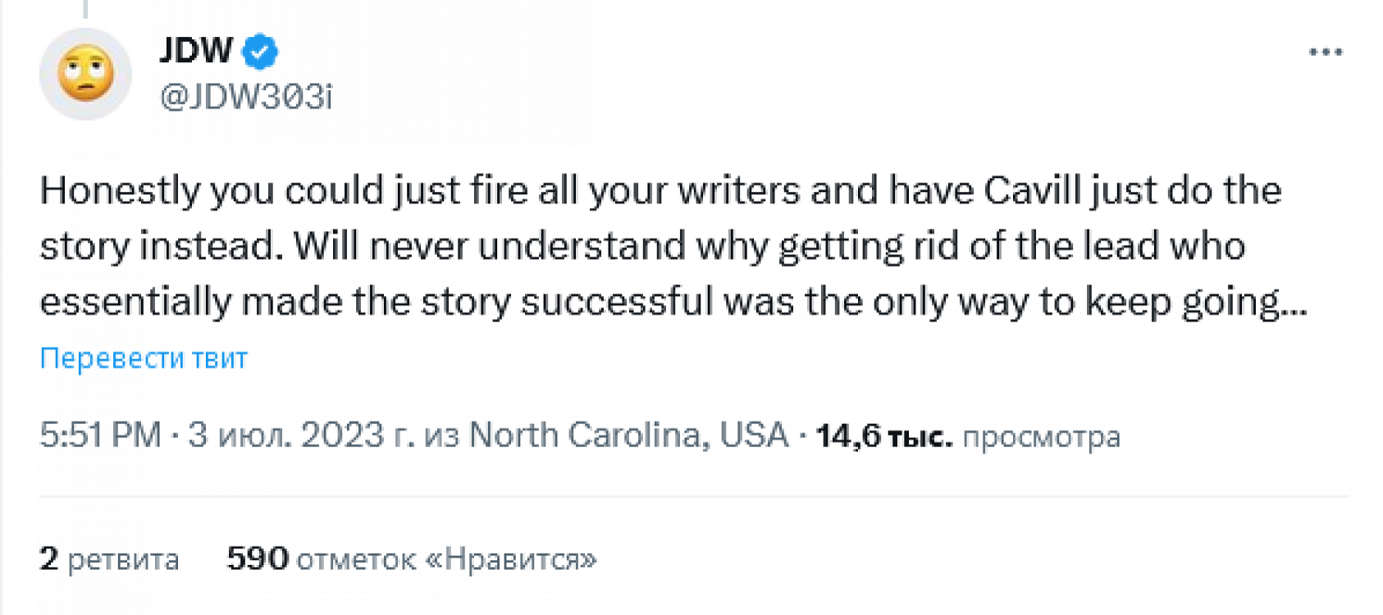Click "USA" in the tweet location
The image size is (1383, 615).
tap(753, 435)
